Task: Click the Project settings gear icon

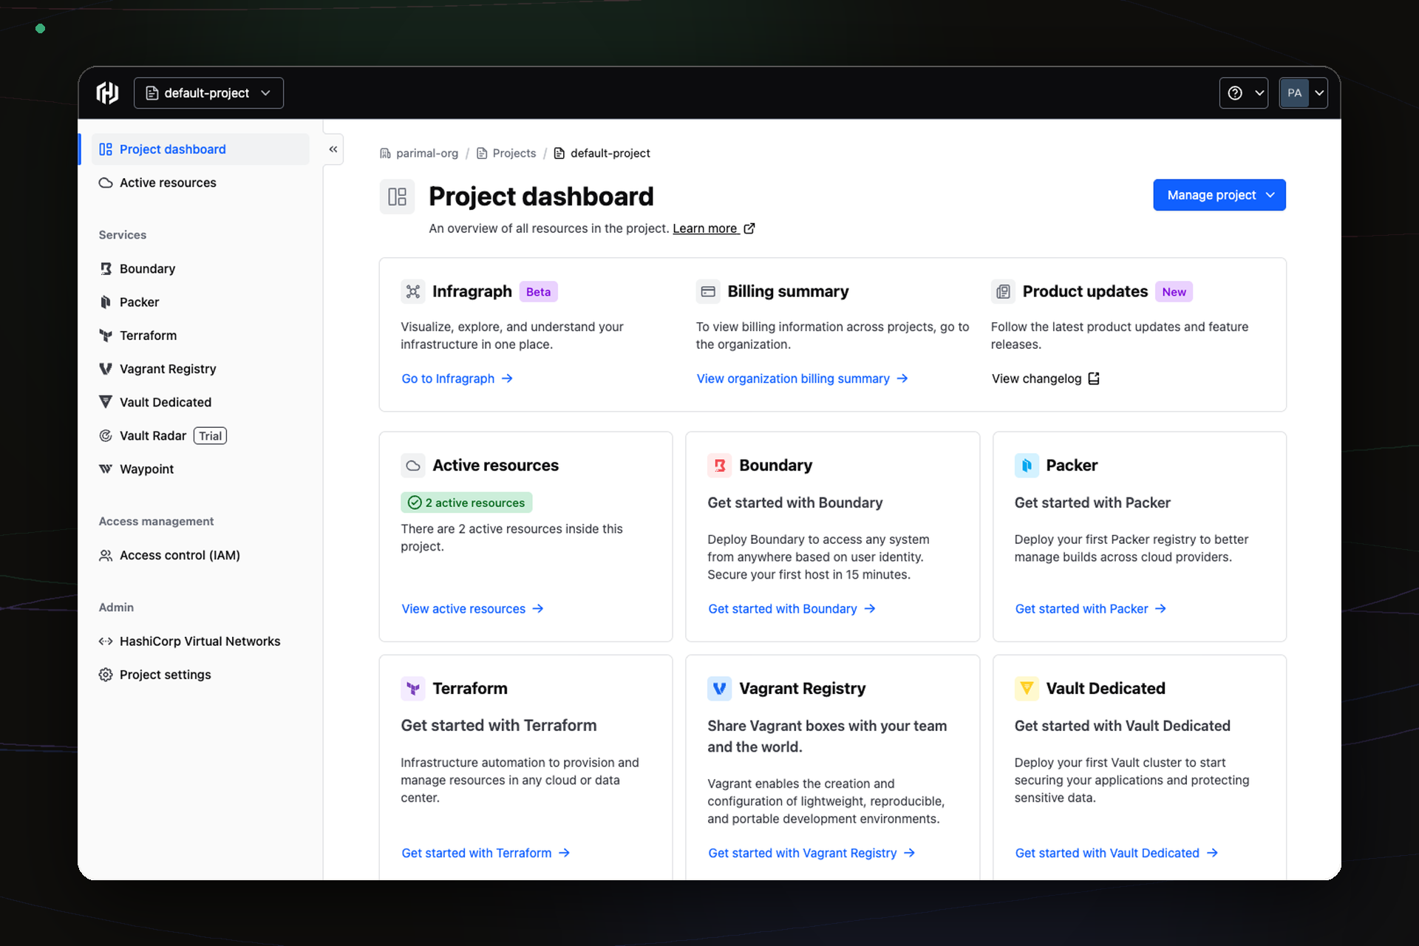Action: tap(106, 675)
